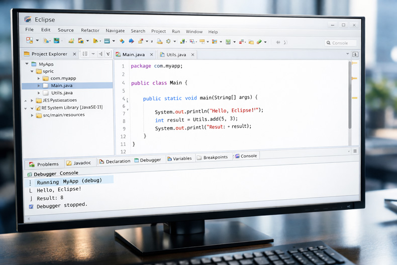397x265 pixels.
Task: Click the Main.java editor tab file icon
Action: tap(118, 54)
